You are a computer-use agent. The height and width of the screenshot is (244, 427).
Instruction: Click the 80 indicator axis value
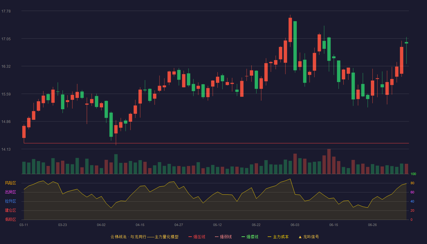coord(412,183)
